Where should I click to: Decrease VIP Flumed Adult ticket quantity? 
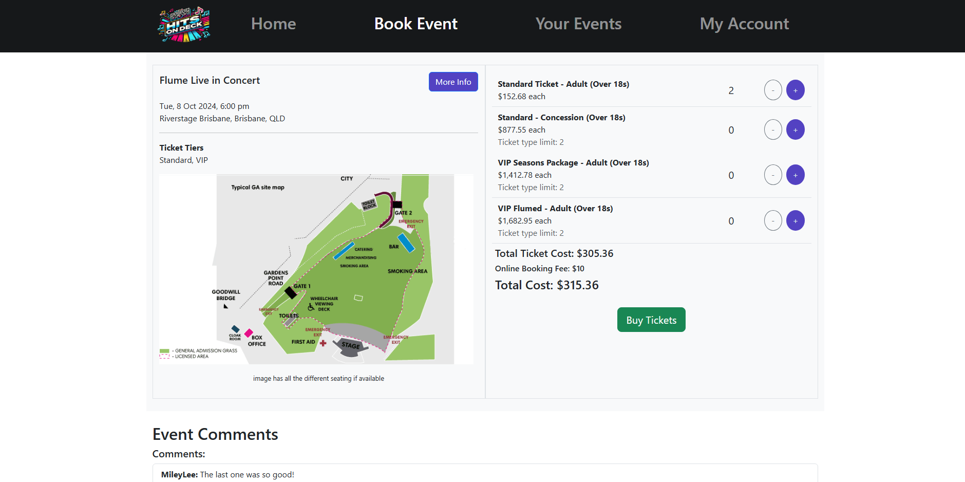click(x=772, y=221)
